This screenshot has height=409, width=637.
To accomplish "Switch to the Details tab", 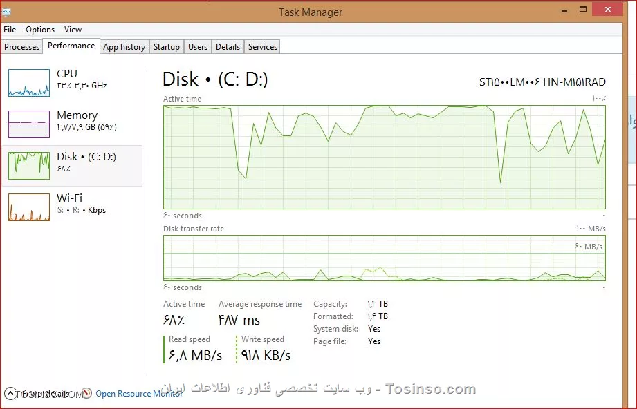I will [x=228, y=47].
